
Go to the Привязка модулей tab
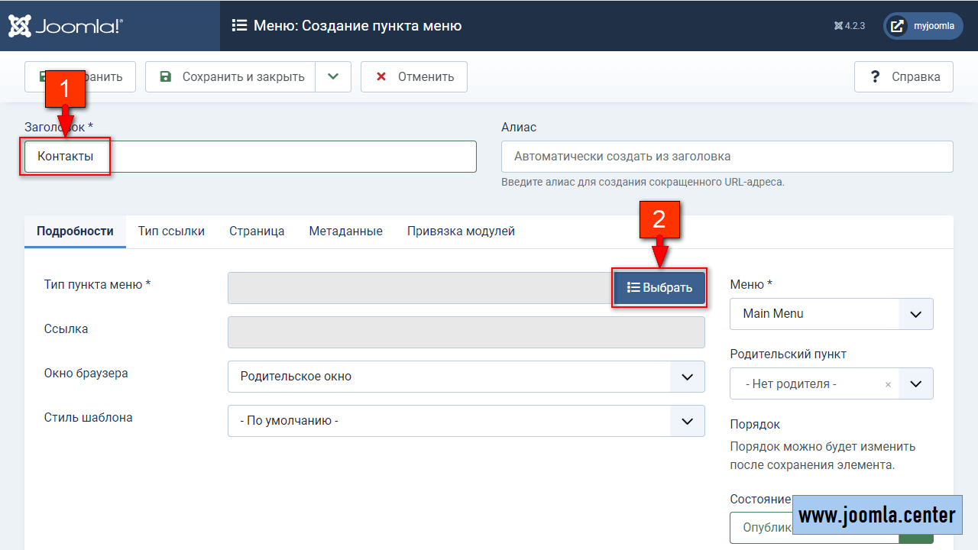click(x=461, y=231)
